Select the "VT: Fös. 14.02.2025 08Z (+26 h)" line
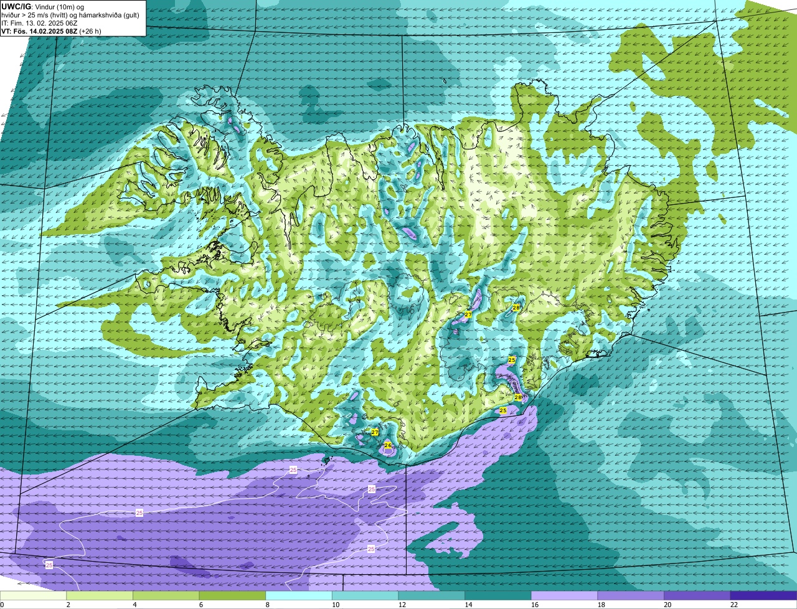Image resolution: width=797 pixels, height=609 pixels. (x=52, y=31)
